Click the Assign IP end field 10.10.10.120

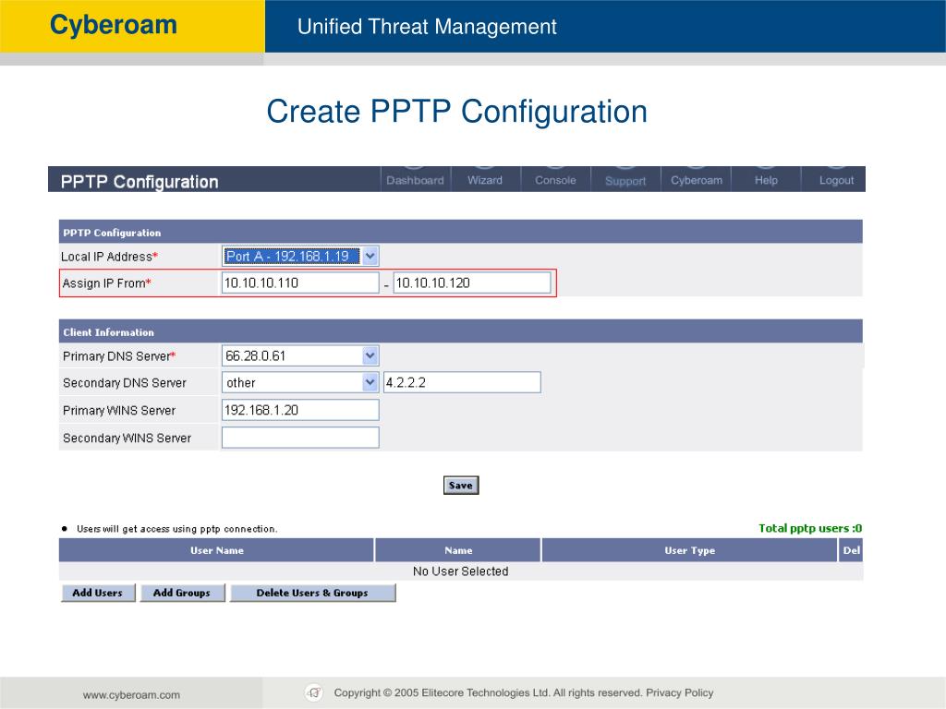(x=472, y=282)
